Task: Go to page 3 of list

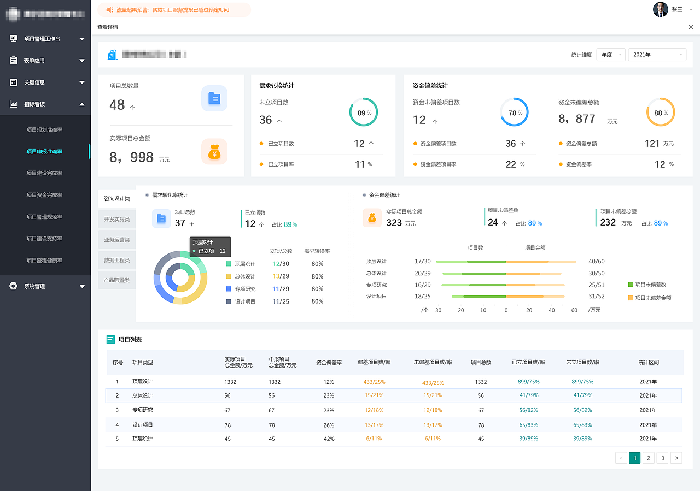Action: [662, 458]
